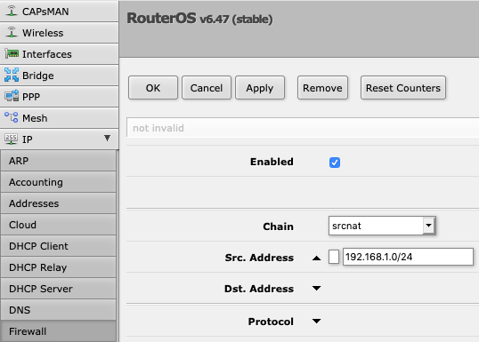The width and height of the screenshot is (479, 342).
Task: Select DNS in the IP submenu
Action: pyautogui.click(x=59, y=310)
